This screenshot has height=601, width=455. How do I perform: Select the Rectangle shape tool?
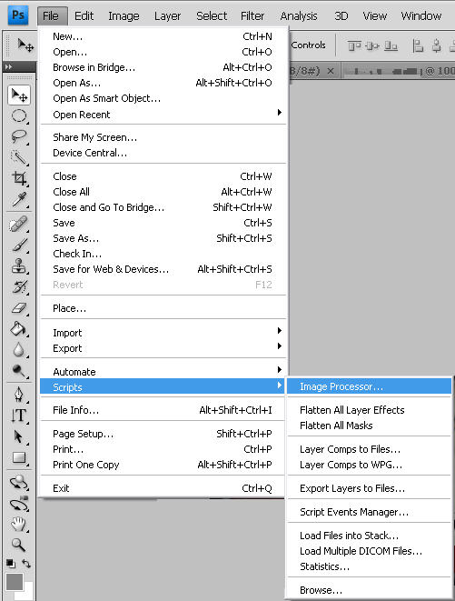pyautogui.click(x=19, y=457)
